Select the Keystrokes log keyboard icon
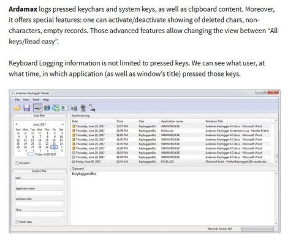 37,108
